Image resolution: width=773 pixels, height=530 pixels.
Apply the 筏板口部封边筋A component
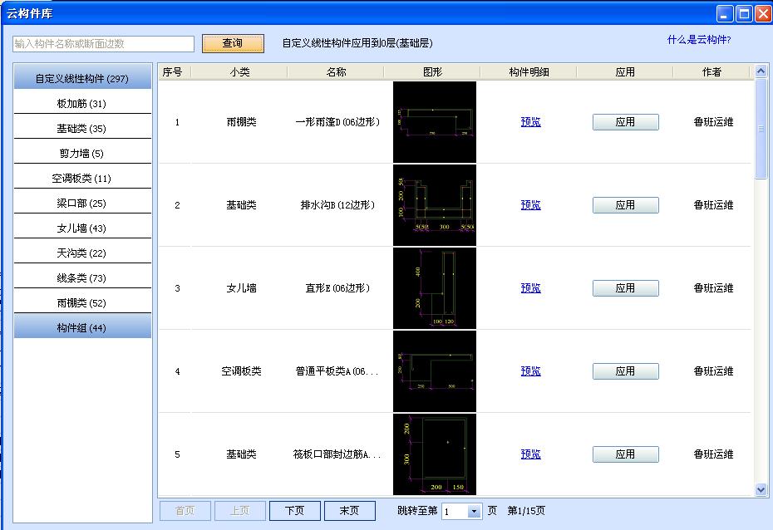pos(626,454)
